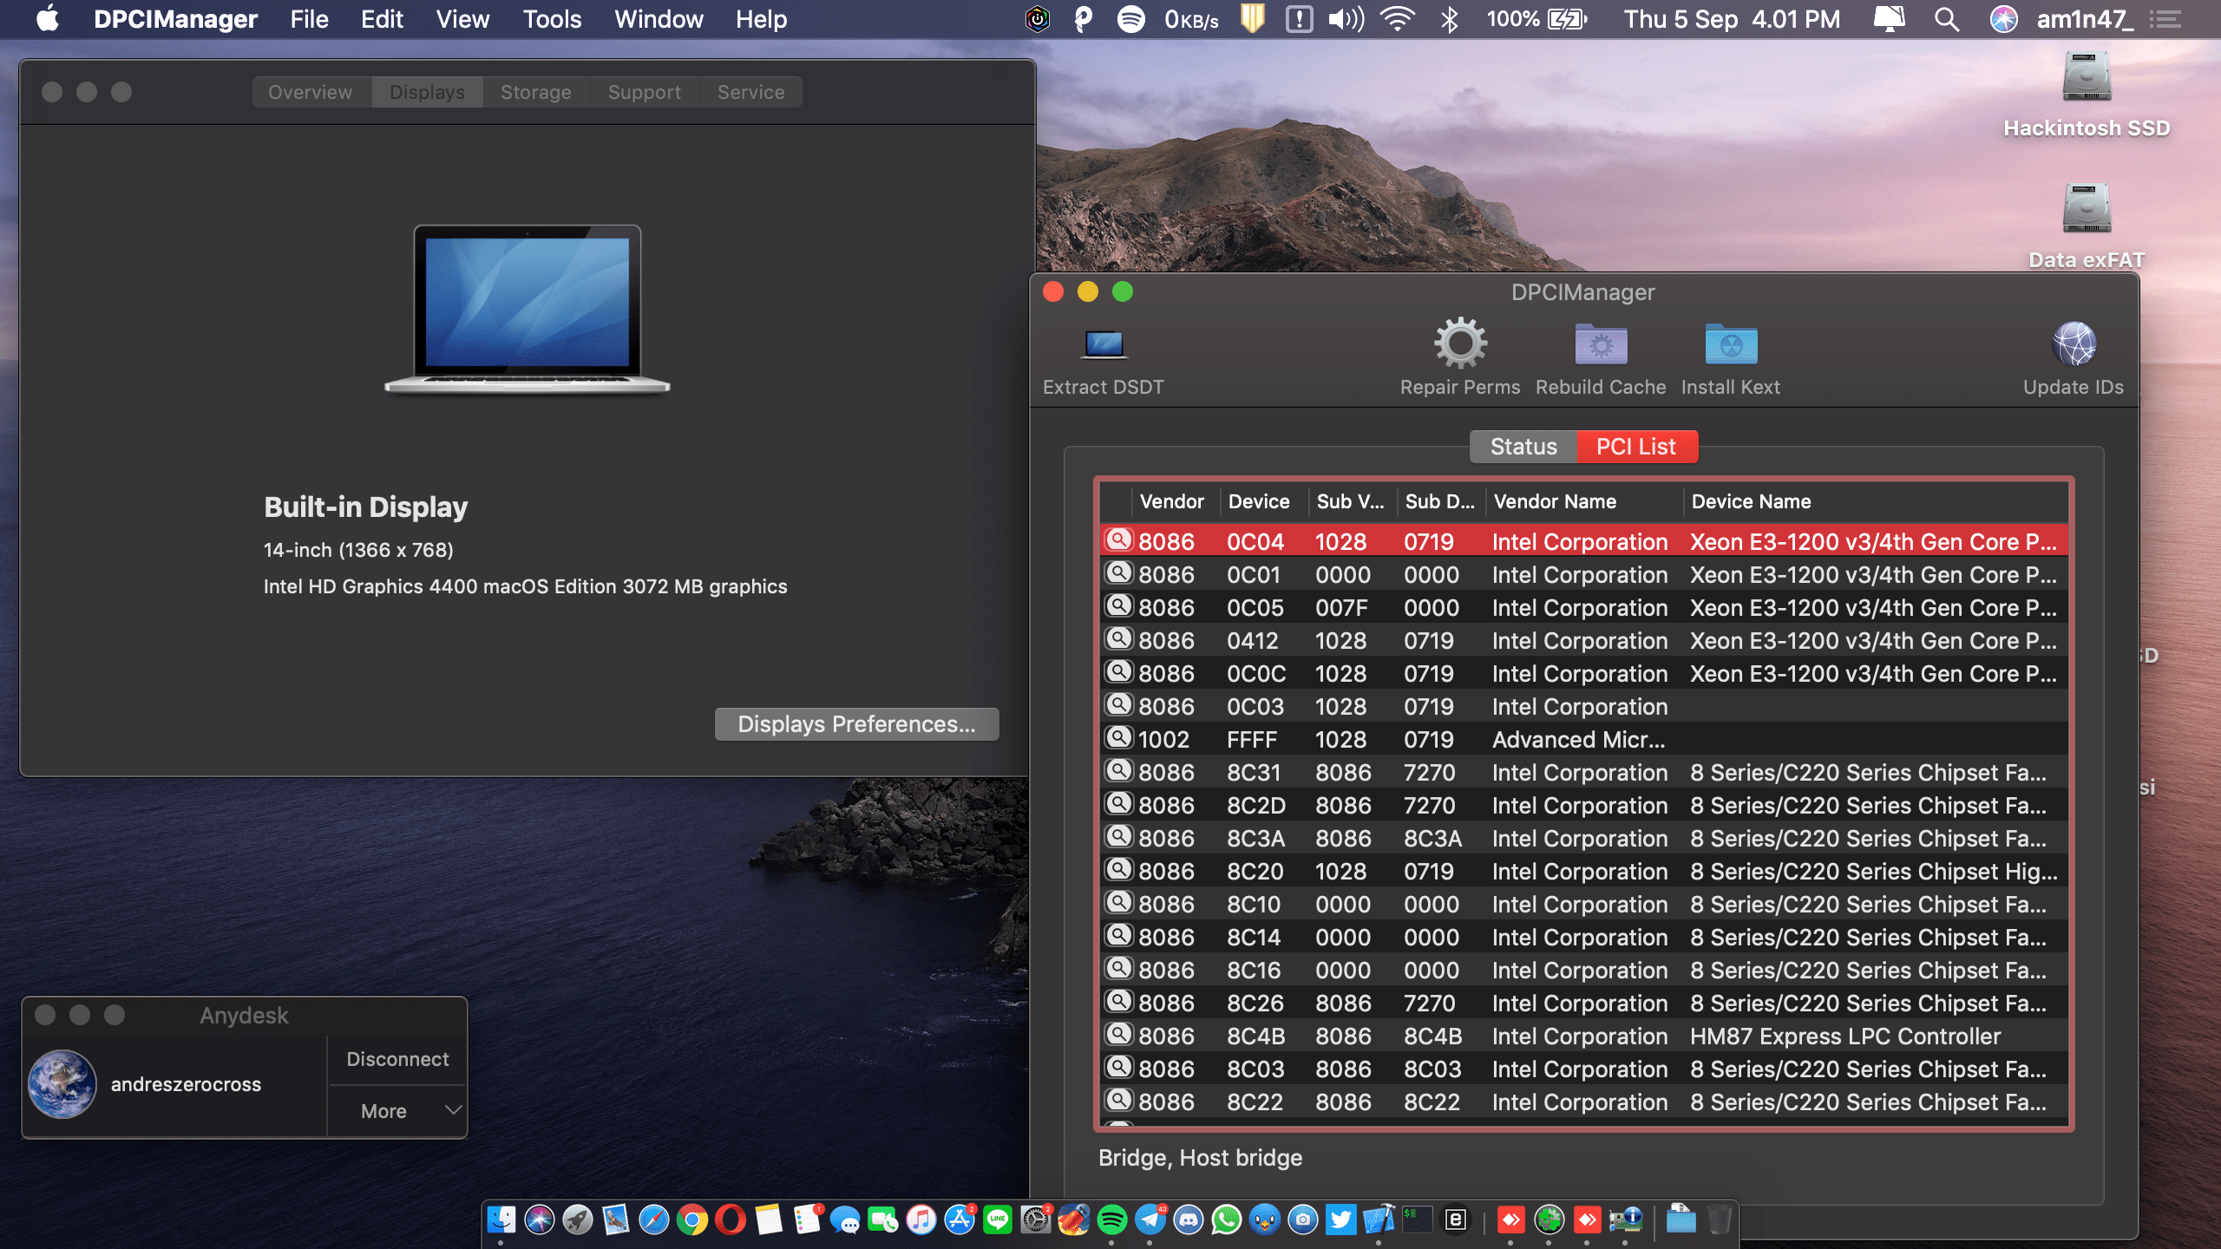Open the Window menu
The height and width of the screenshot is (1249, 2221).
(658, 19)
